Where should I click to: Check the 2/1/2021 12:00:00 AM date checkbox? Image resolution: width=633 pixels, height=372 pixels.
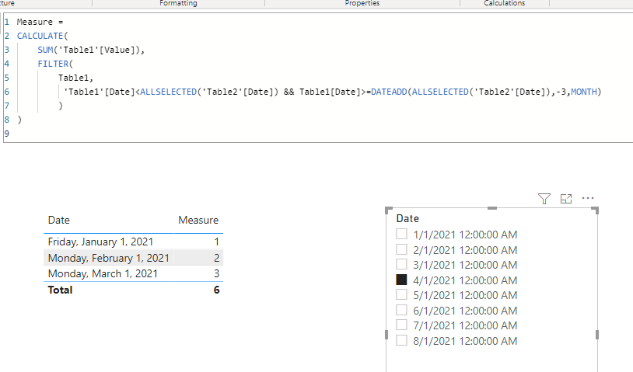[x=401, y=249]
